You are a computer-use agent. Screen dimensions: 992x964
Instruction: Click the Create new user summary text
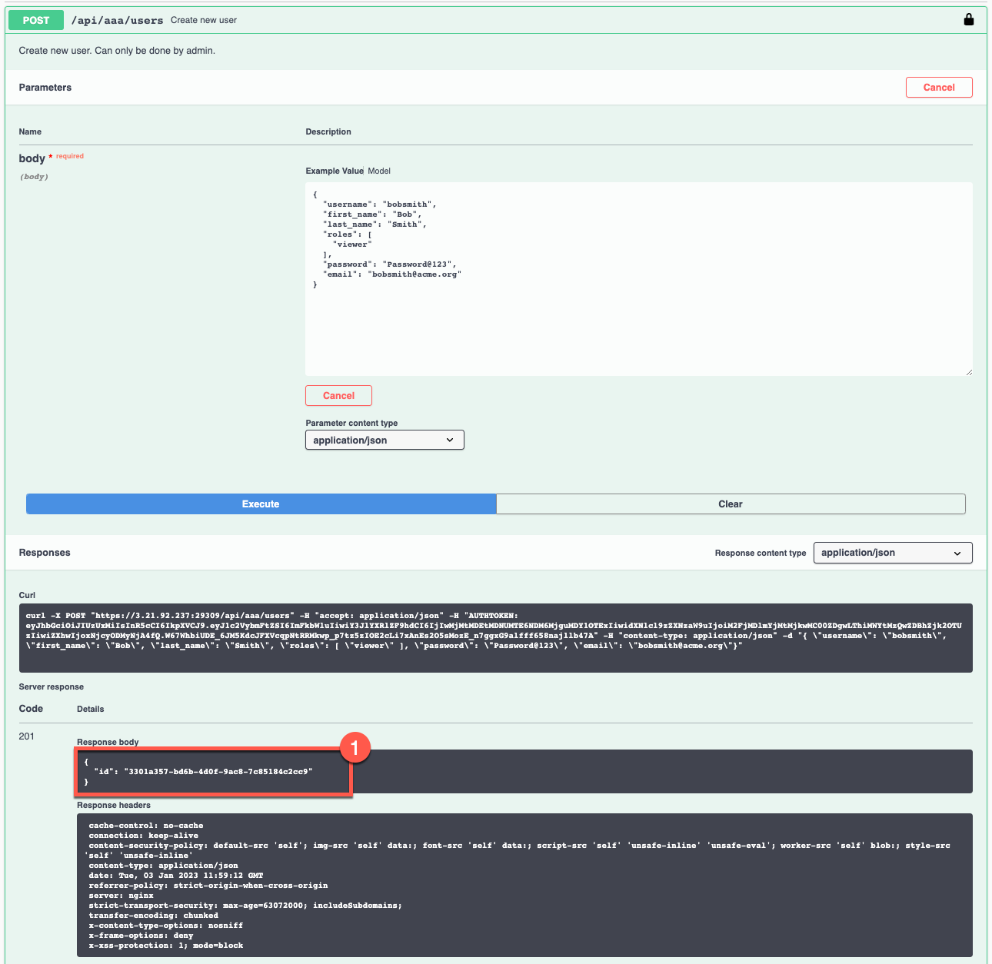tap(203, 20)
